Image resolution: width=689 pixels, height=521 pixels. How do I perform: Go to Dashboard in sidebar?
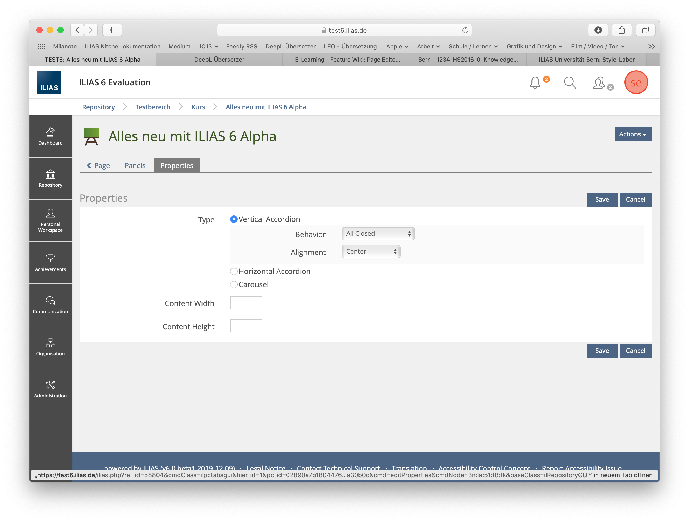coord(51,136)
